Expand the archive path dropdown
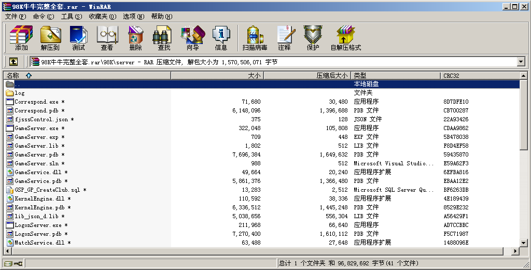Screen dimensions: 531x270 click(x=521, y=62)
